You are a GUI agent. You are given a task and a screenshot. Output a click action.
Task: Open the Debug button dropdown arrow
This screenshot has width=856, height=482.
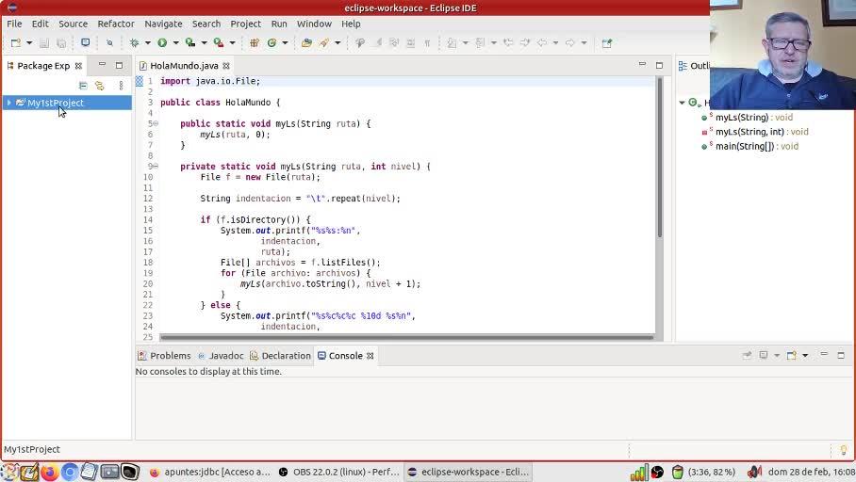pos(146,42)
